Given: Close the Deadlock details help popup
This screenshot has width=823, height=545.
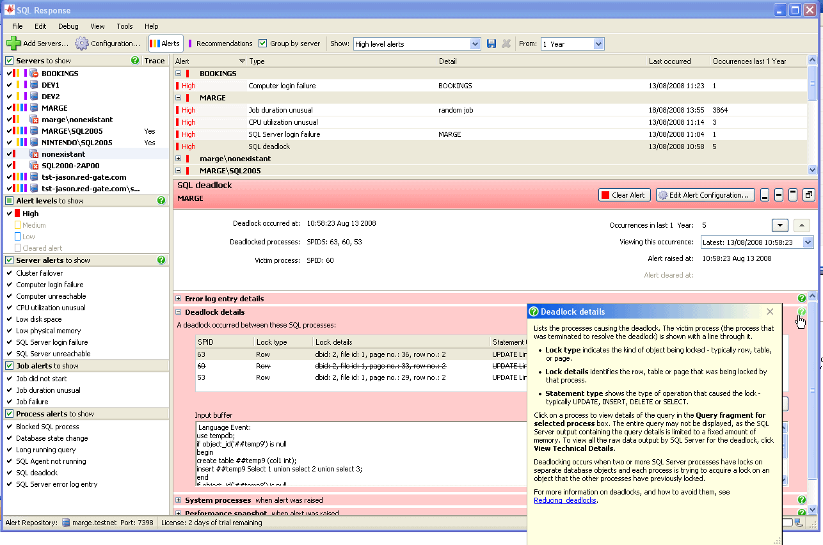Looking at the screenshot, I should pos(770,312).
